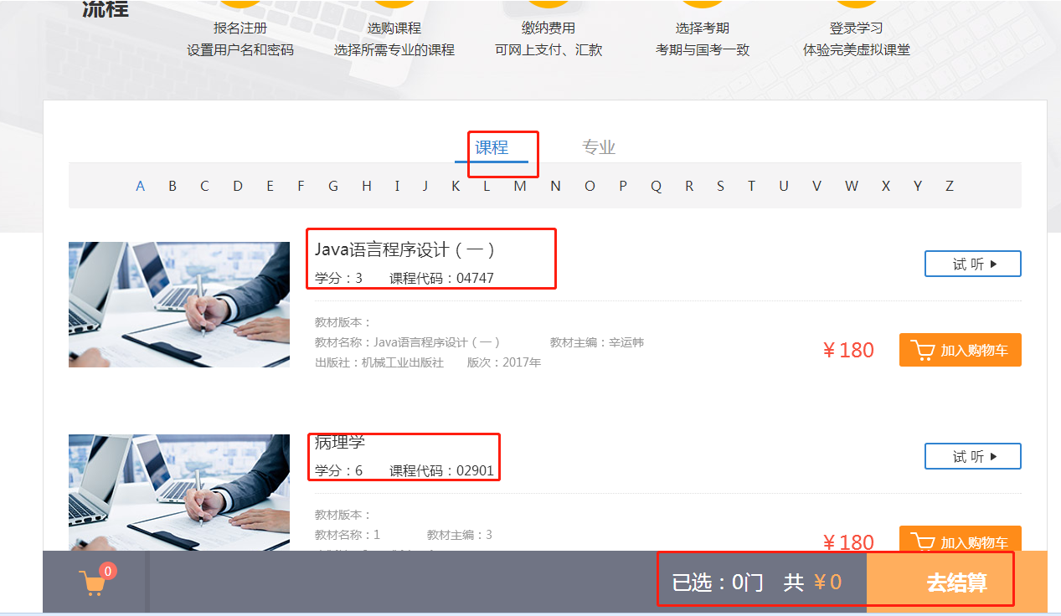
Task: Open the Java语言程序设计 course thumbnail
Action: 178,304
